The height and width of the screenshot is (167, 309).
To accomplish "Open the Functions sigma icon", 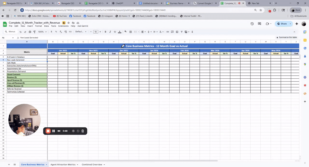I will tap(192, 32).
